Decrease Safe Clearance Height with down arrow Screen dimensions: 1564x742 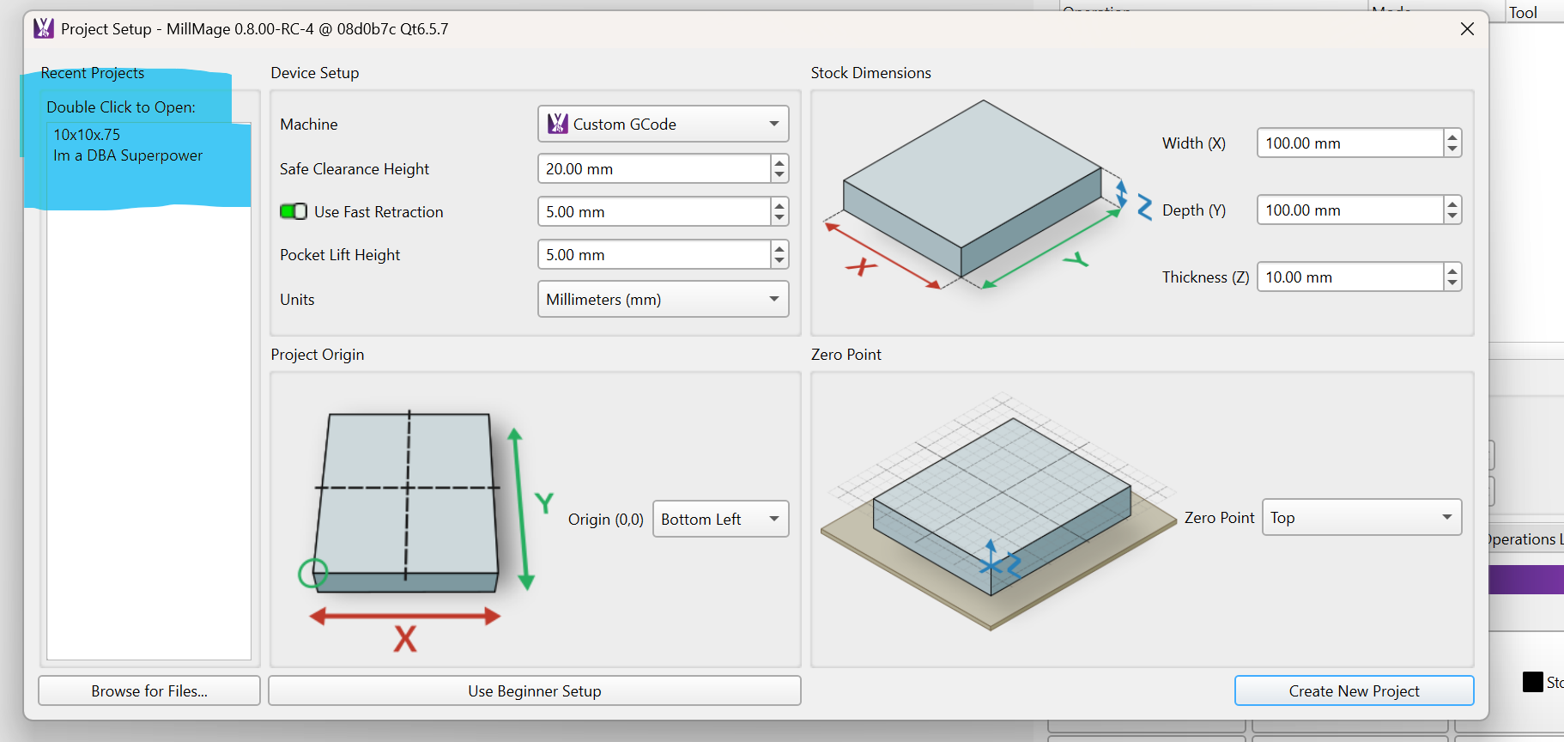pyautogui.click(x=779, y=175)
